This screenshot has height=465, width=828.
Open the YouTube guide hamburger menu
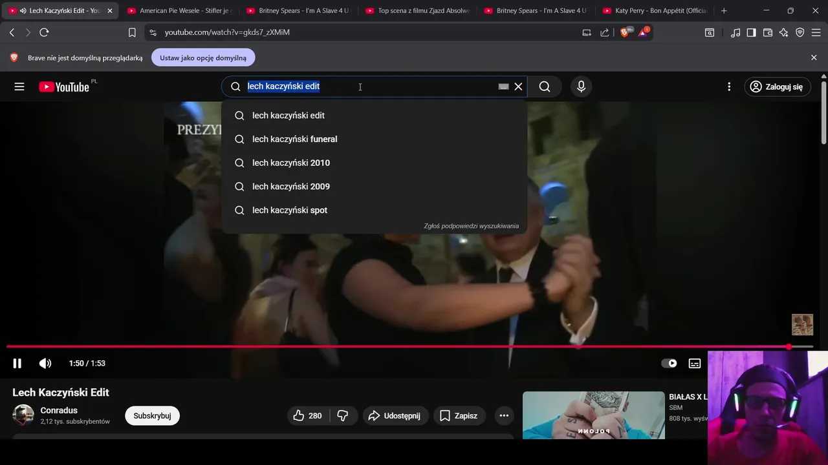(x=19, y=87)
